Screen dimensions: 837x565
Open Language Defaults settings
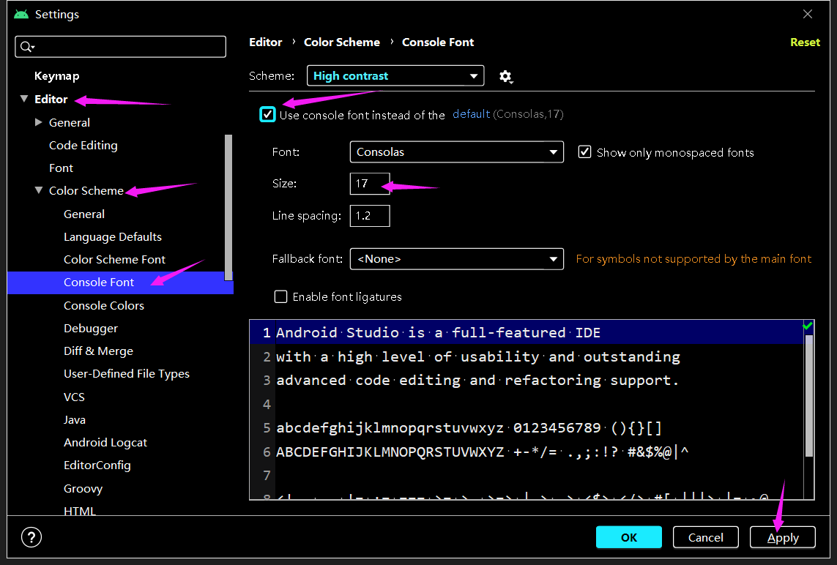coord(113,237)
